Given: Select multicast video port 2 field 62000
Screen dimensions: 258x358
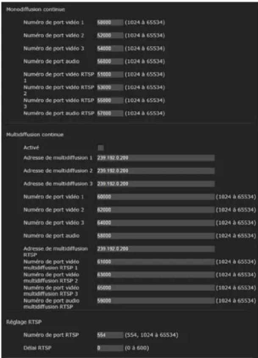Looking at the screenshot, I should [156, 210].
